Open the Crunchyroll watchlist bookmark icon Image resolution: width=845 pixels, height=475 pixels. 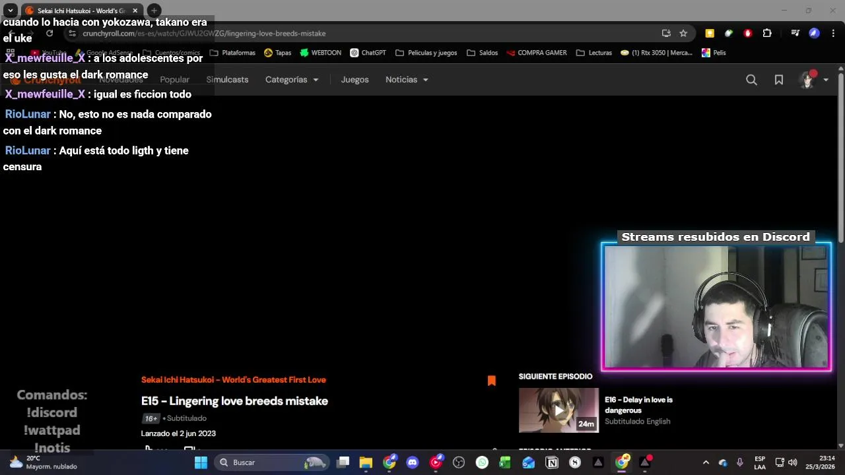(x=779, y=80)
